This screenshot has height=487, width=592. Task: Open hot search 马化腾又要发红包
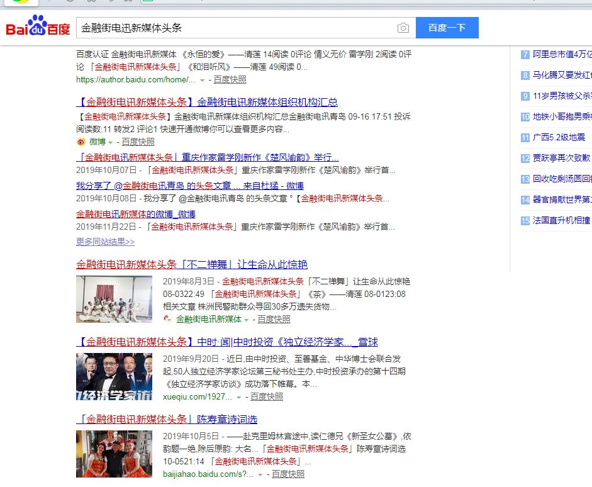(x=562, y=75)
